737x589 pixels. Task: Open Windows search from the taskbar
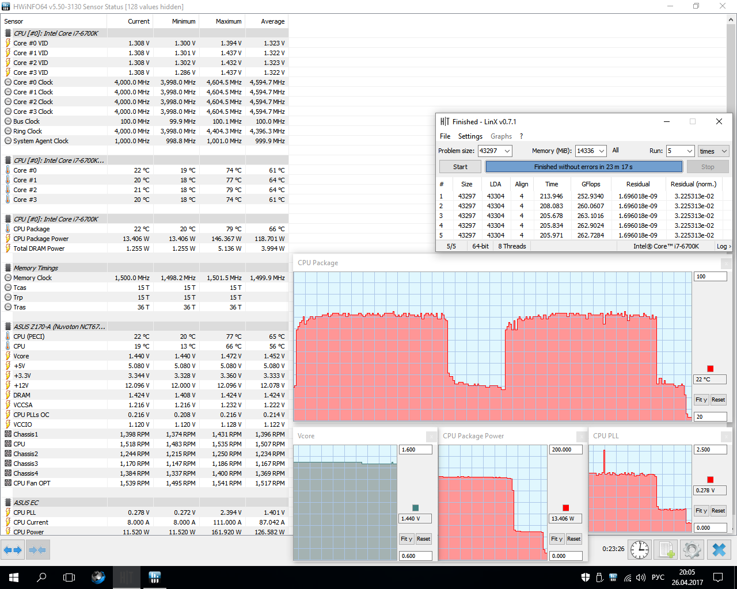click(41, 577)
